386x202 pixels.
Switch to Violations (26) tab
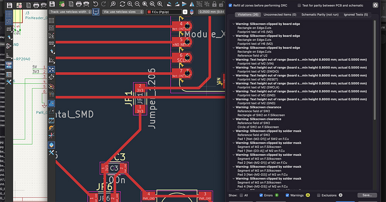click(248, 15)
